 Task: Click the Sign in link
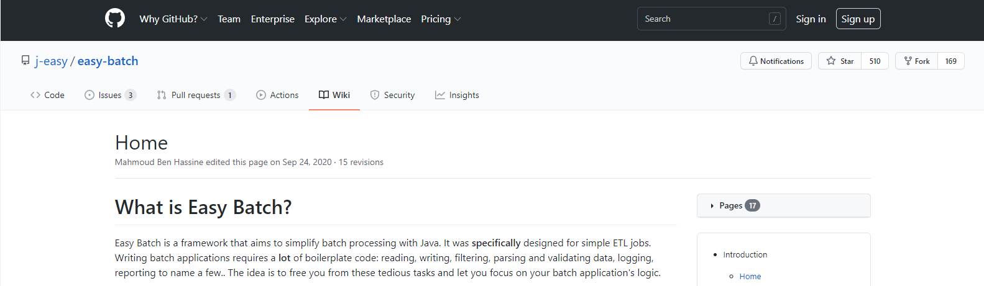(x=811, y=19)
